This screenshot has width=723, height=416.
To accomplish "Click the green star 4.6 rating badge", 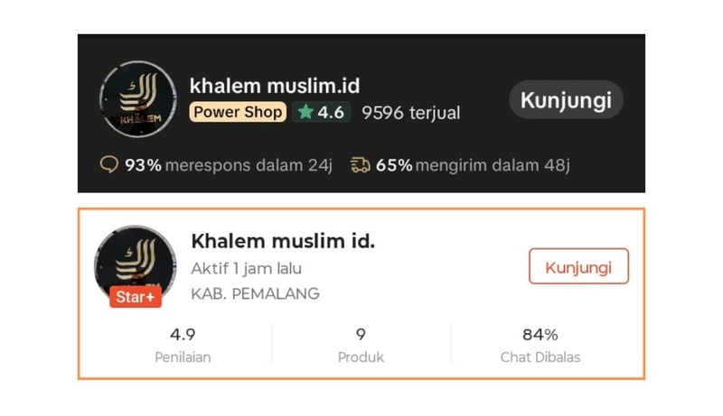I will point(320,113).
